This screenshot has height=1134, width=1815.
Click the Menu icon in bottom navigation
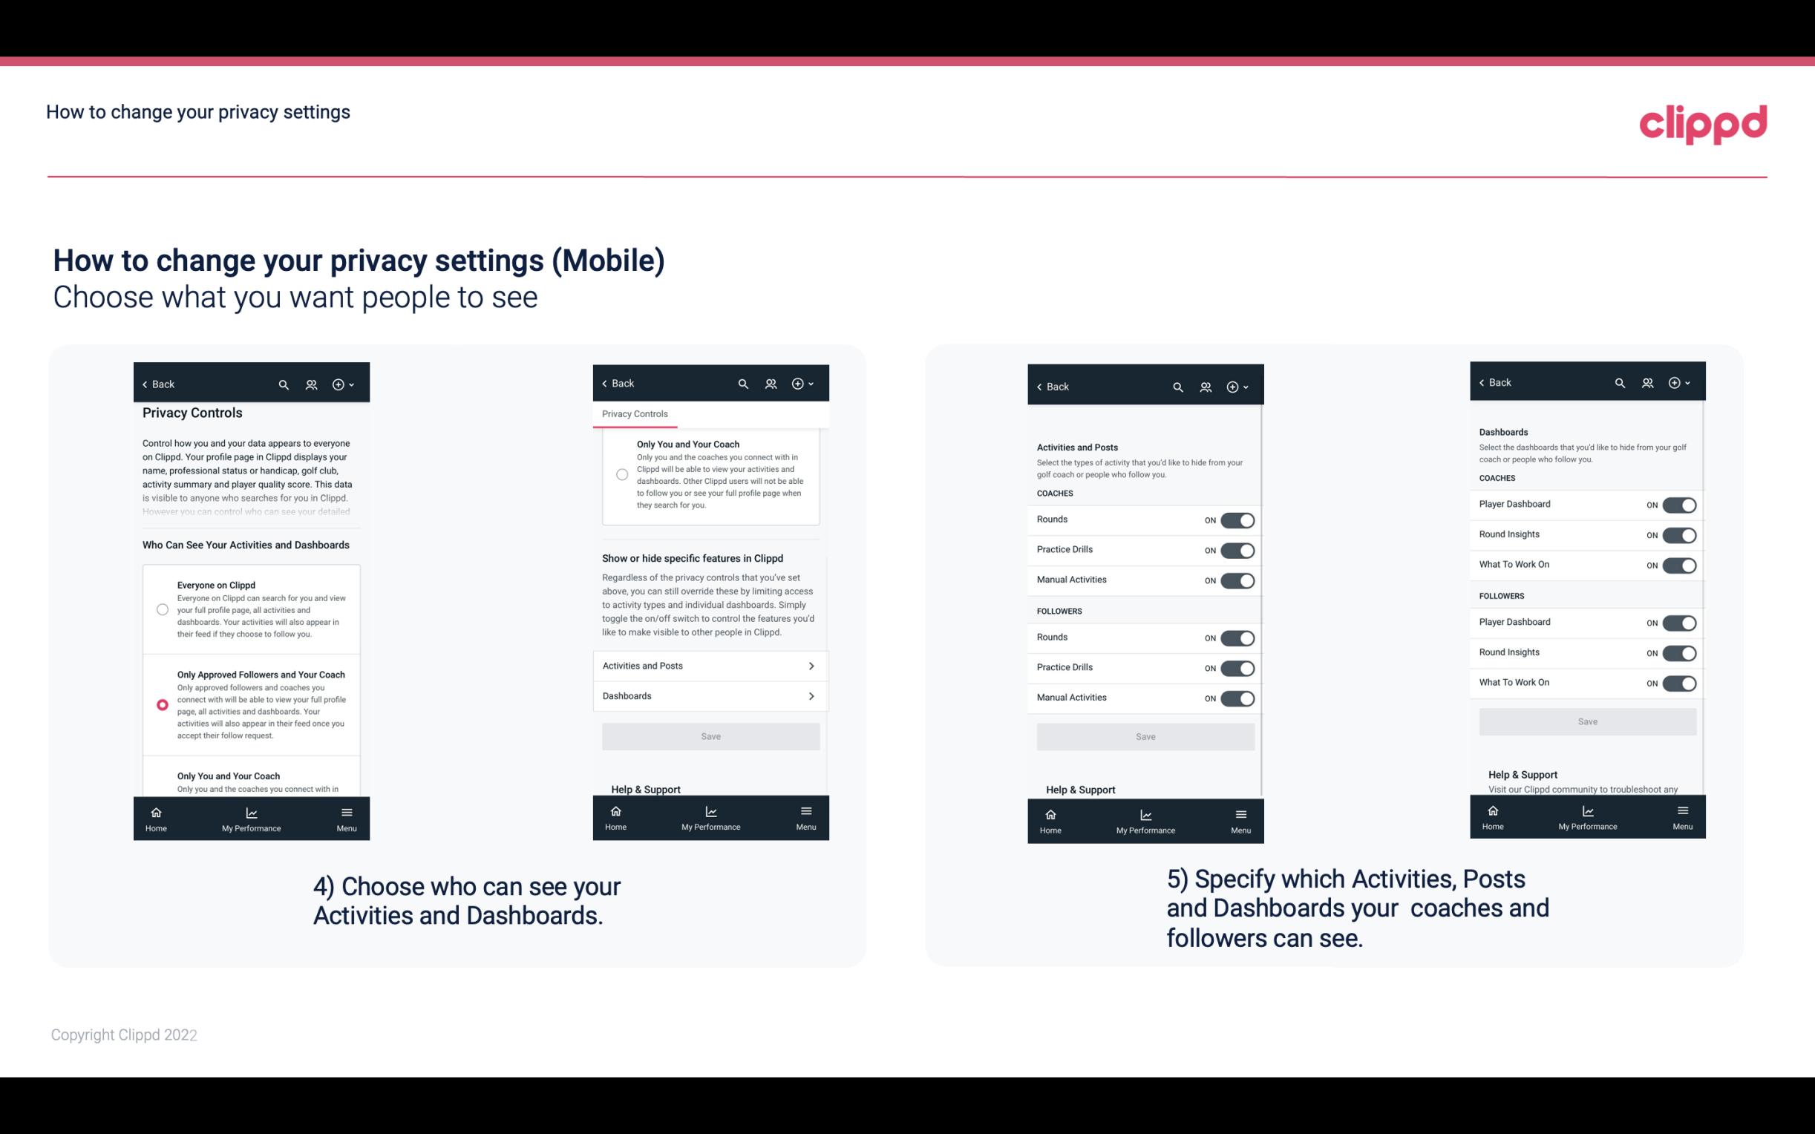[x=345, y=811]
